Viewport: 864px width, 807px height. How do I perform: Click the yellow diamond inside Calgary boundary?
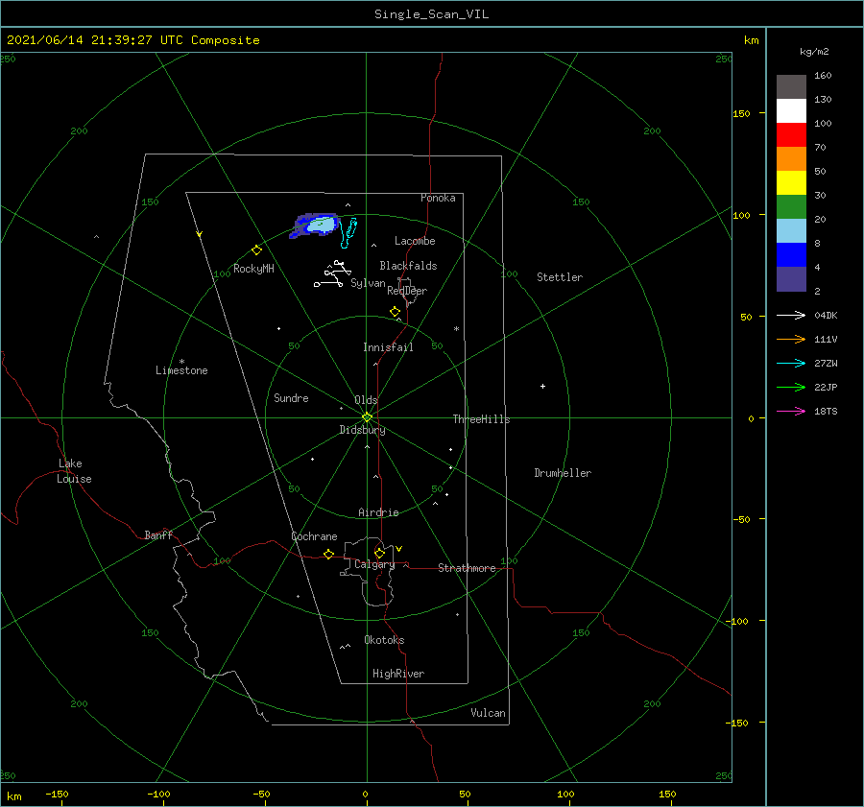(x=379, y=553)
